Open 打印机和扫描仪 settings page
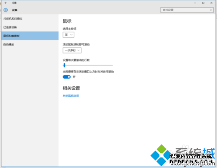The height and width of the screenshot is (168, 217). 30,19
